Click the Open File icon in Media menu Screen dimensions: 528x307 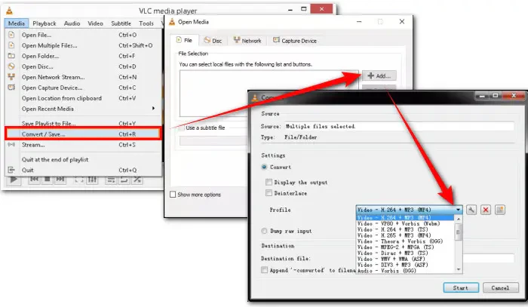click(11, 35)
